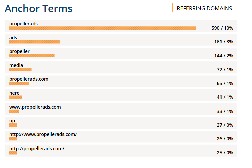
Task: Click the orange bar for propellerads
Action: (x=102, y=28)
